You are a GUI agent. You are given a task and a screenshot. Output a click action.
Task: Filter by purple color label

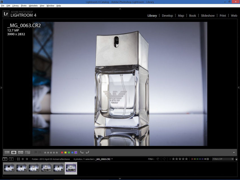[x=202, y=159]
